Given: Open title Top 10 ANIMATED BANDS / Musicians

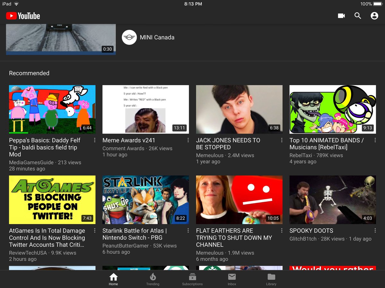Looking at the screenshot, I should 327,144.
